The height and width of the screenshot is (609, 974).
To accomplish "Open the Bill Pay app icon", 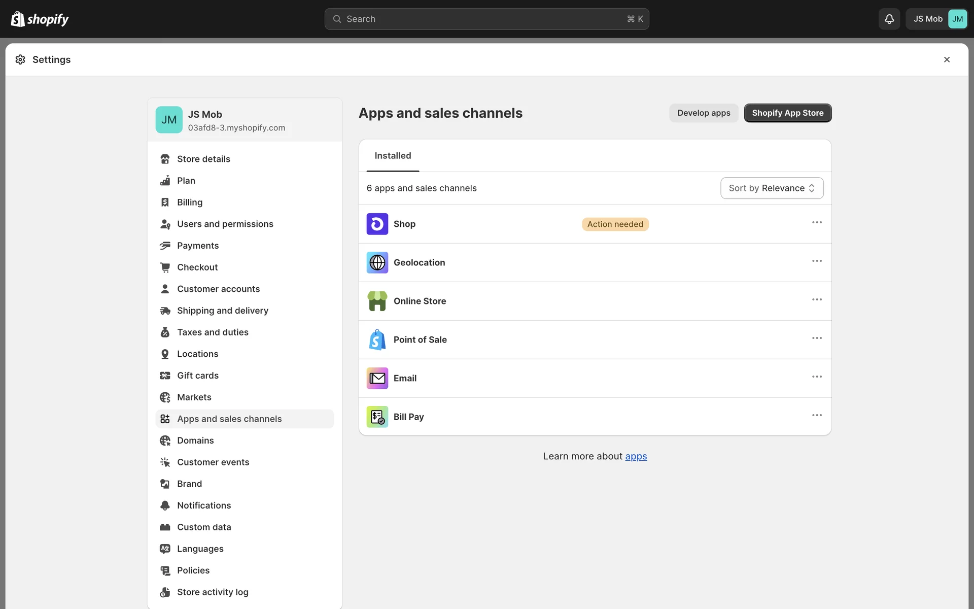I will click(377, 417).
